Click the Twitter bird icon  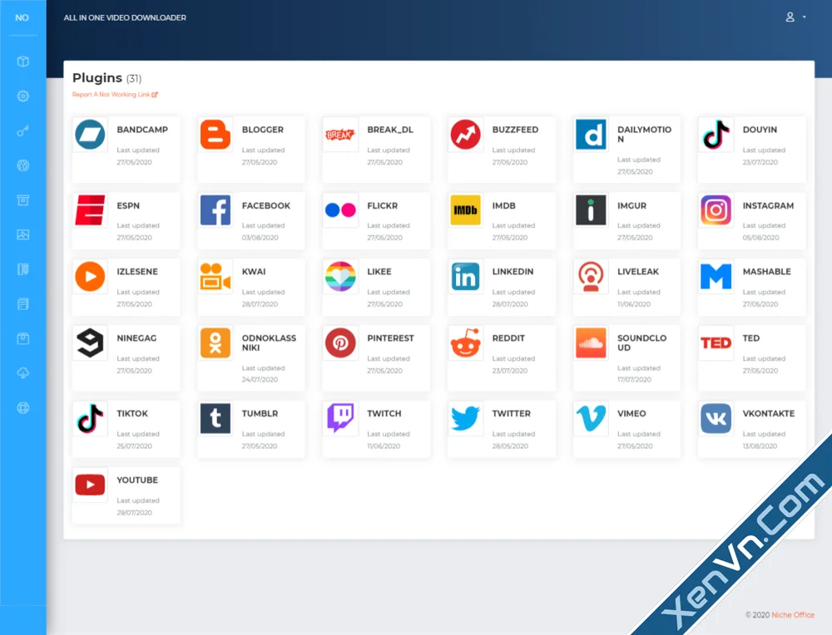point(465,418)
